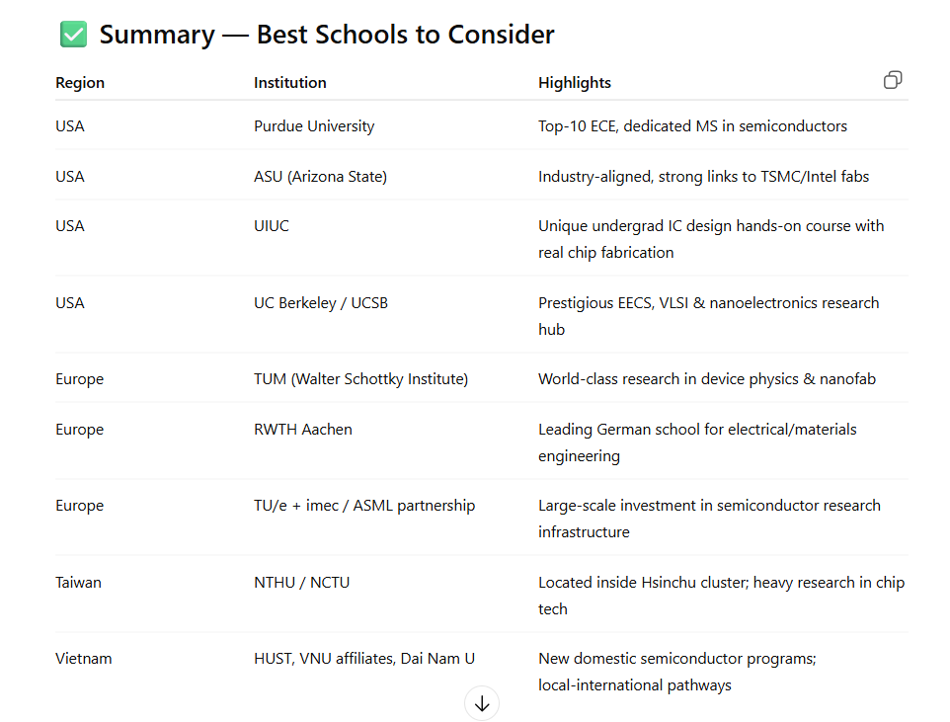Click the green checkmark emoji in heading
Viewport: 950px width, 722px height.
(74, 36)
